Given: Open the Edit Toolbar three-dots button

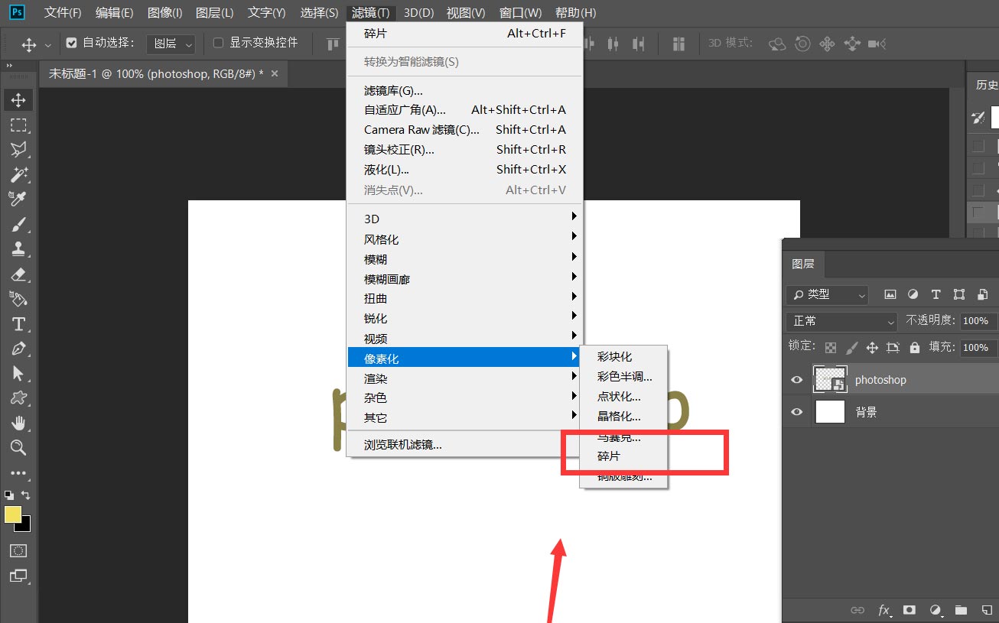Looking at the screenshot, I should point(18,473).
